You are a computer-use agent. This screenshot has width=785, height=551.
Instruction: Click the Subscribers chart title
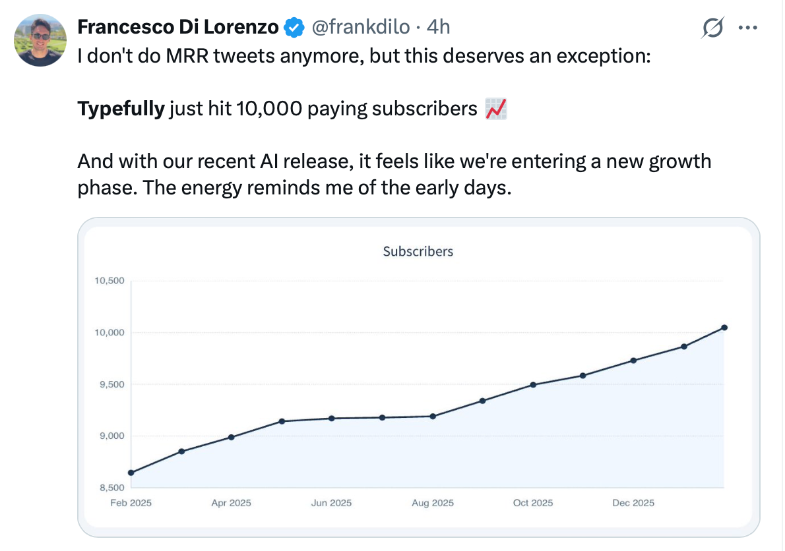pos(418,251)
